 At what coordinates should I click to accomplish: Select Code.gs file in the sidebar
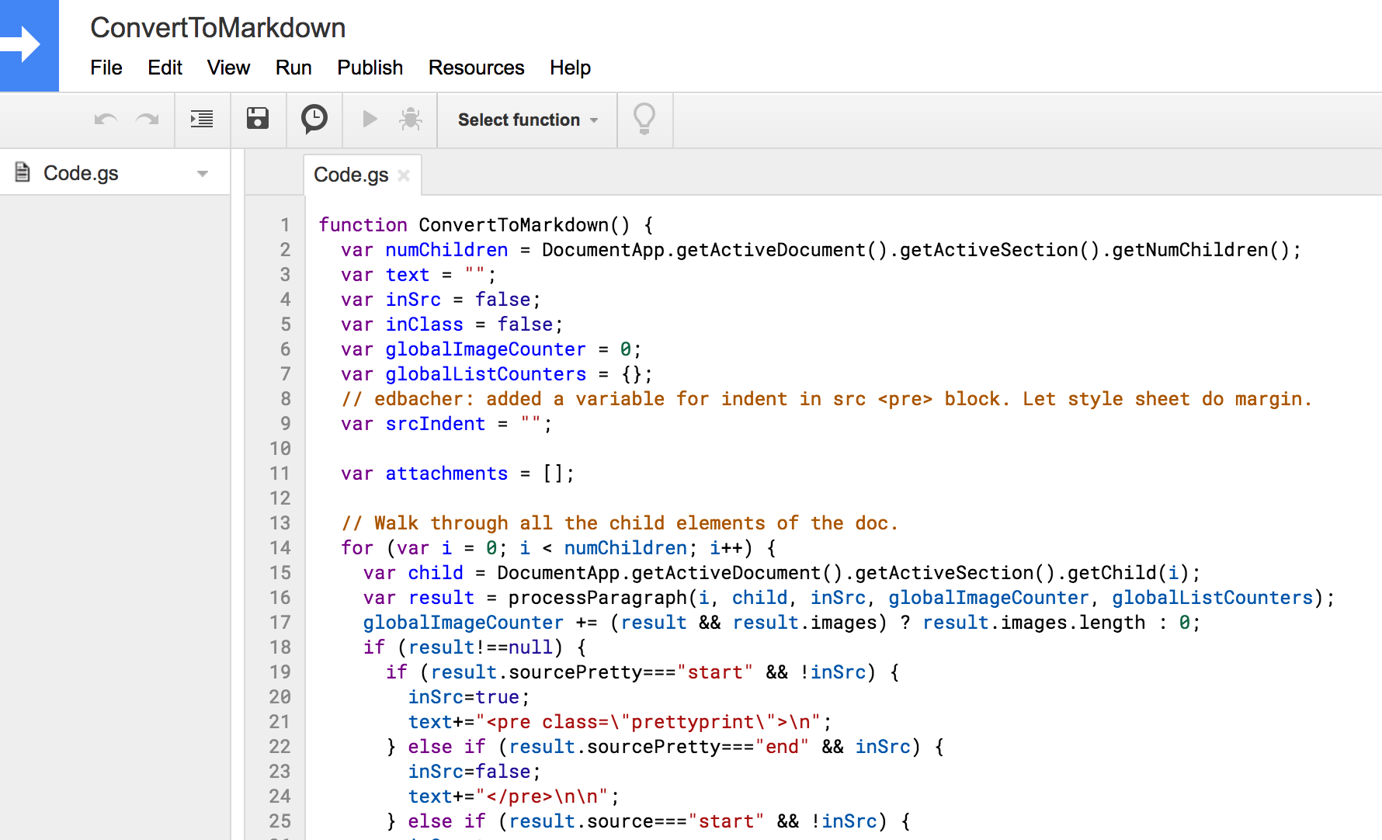click(x=81, y=173)
